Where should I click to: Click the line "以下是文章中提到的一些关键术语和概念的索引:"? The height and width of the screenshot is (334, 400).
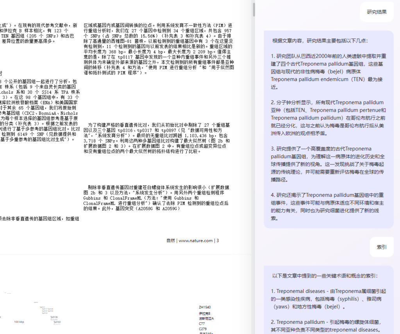(325, 276)
